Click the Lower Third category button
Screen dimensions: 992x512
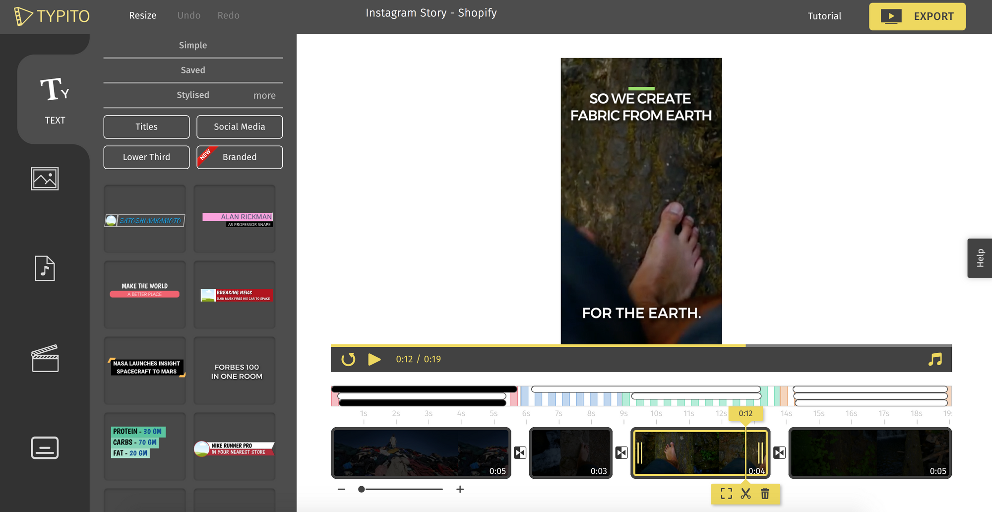(146, 157)
